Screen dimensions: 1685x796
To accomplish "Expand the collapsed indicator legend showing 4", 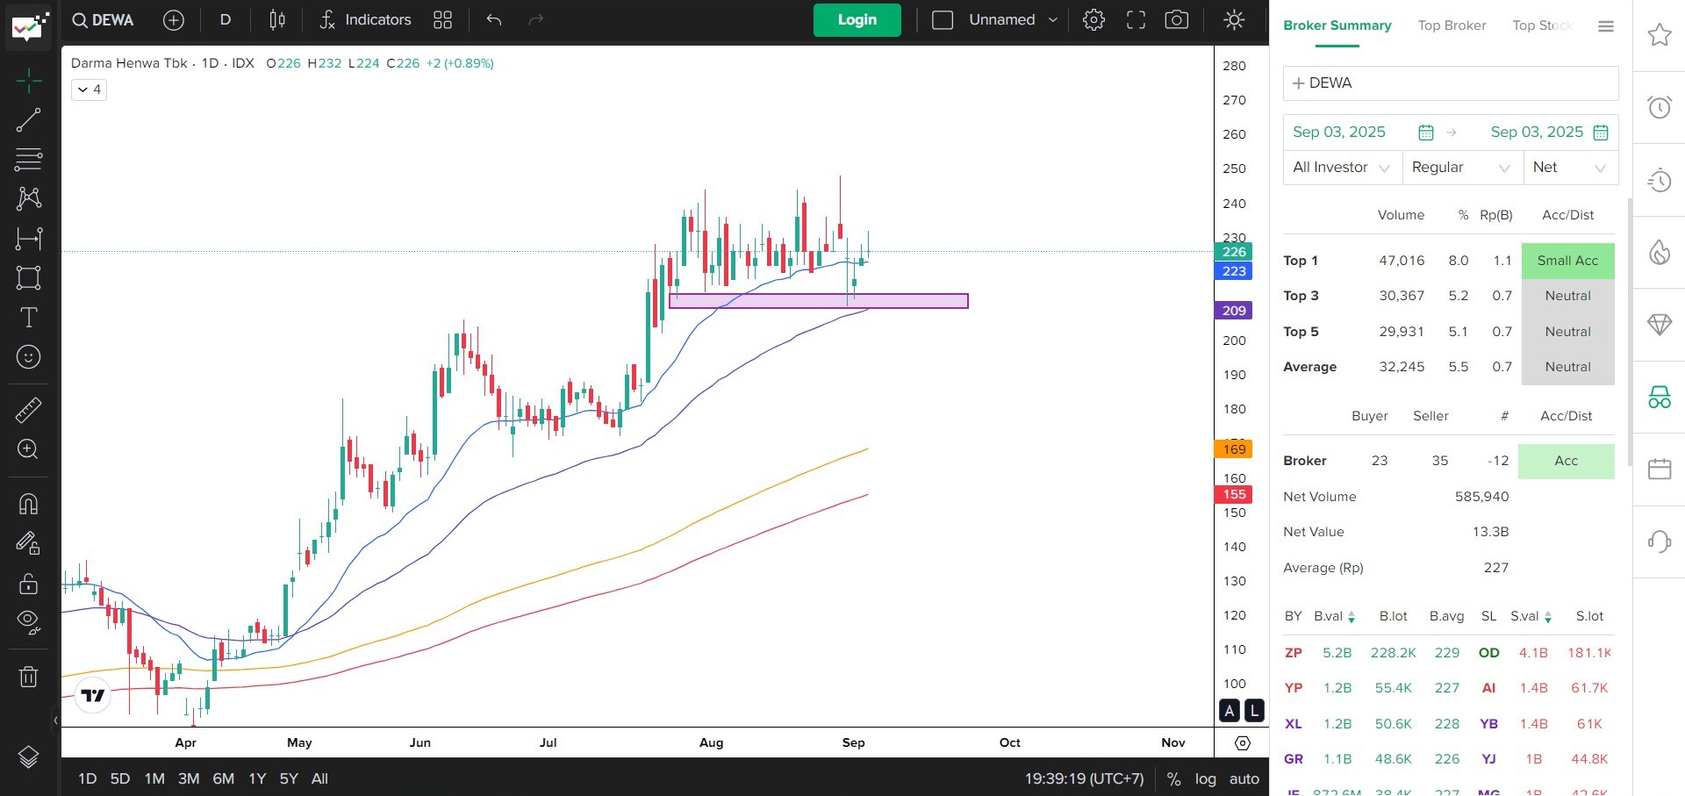I will [89, 90].
